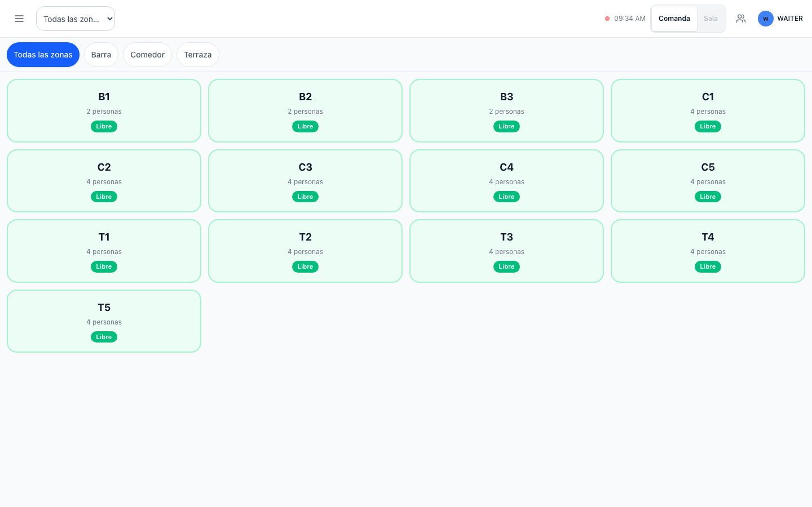The image size is (812, 507).
Task: Switch to Comanda mode
Action: click(674, 19)
